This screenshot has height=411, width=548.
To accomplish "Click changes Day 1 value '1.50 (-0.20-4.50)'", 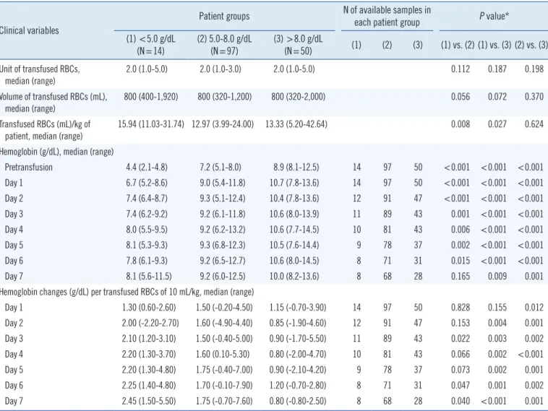I will (224, 308).
